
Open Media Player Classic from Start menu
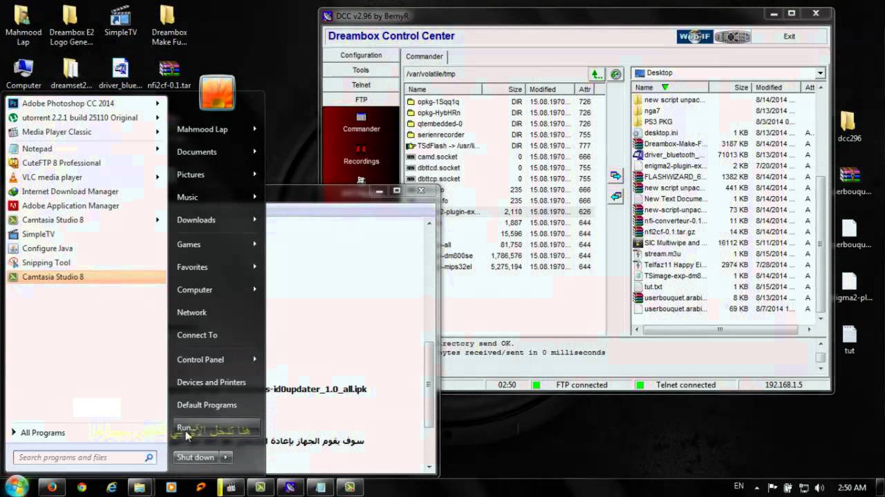[x=57, y=132]
